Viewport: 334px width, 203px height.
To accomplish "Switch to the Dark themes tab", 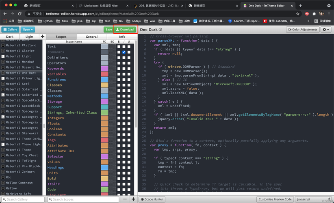I will click(10, 37).
